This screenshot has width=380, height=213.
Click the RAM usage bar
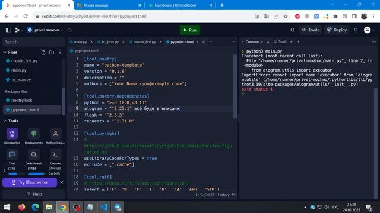point(37,173)
